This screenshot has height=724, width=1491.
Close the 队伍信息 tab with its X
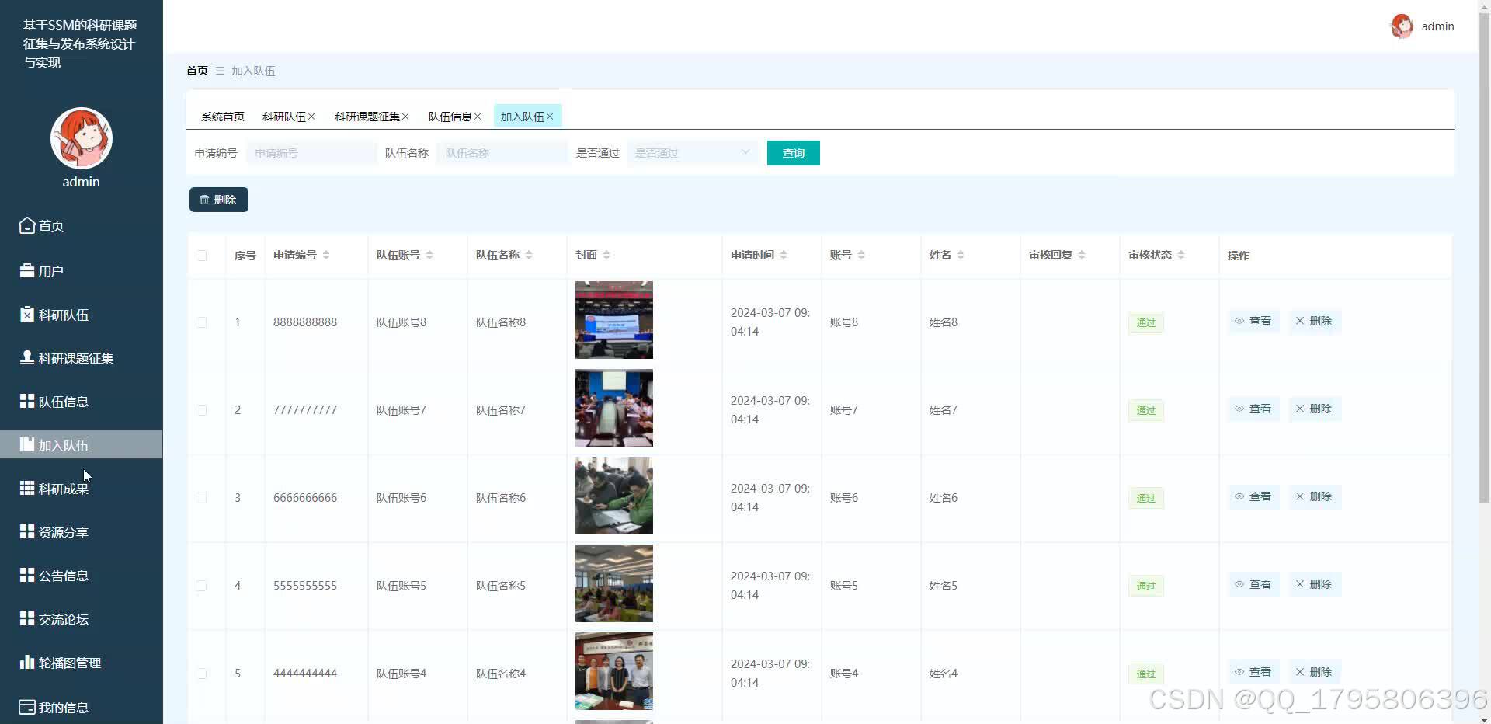pyautogui.click(x=478, y=117)
